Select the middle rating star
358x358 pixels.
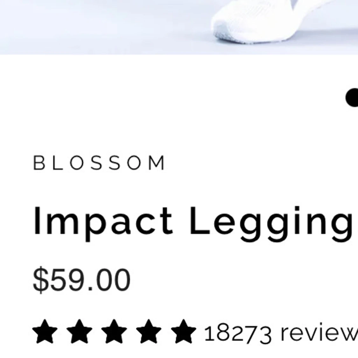(x=114, y=331)
